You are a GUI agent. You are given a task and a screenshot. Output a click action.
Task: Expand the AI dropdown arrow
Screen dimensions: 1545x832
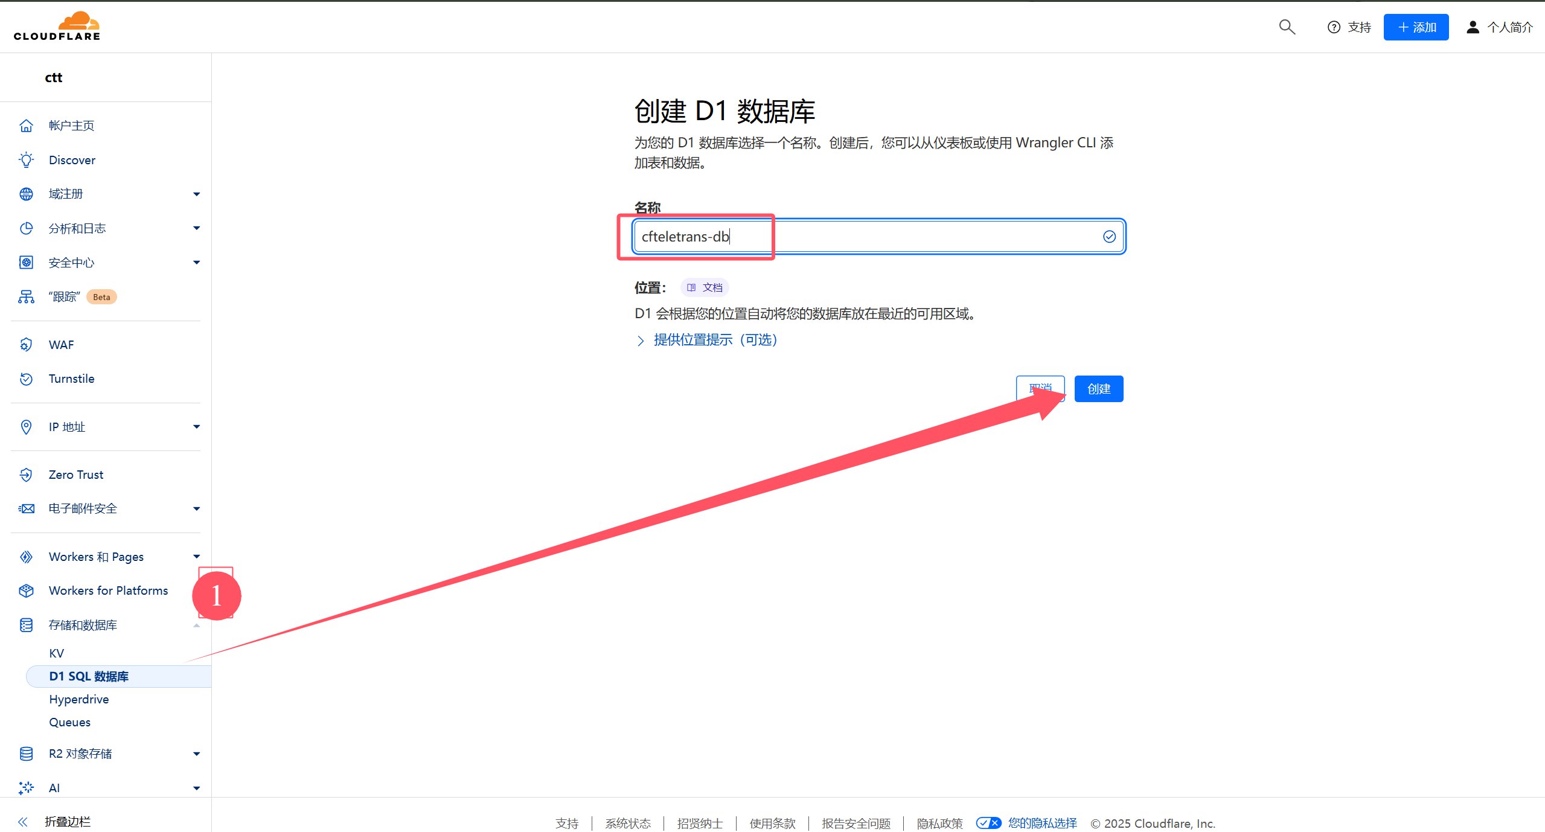click(x=196, y=788)
